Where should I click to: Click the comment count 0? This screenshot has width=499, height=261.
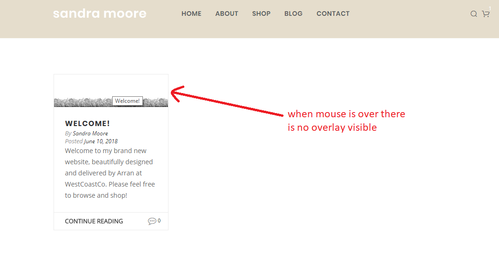click(159, 221)
